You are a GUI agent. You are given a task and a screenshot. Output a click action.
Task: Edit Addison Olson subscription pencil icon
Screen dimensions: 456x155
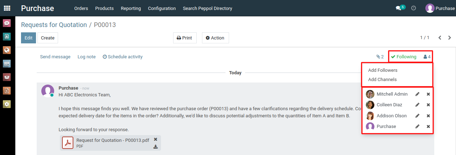coord(418,116)
